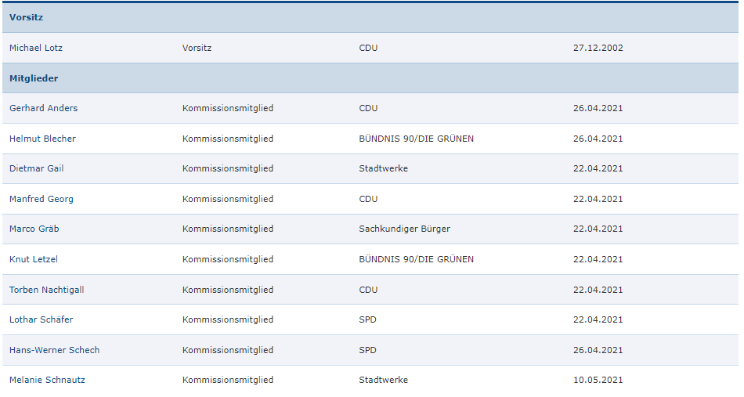Click SPD in Lothar Schäfer's row

[x=368, y=319]
